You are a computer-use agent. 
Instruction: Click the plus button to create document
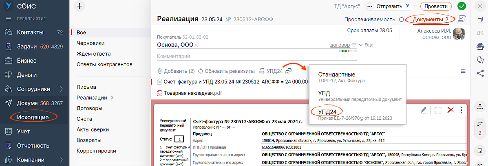pos(79,6)
